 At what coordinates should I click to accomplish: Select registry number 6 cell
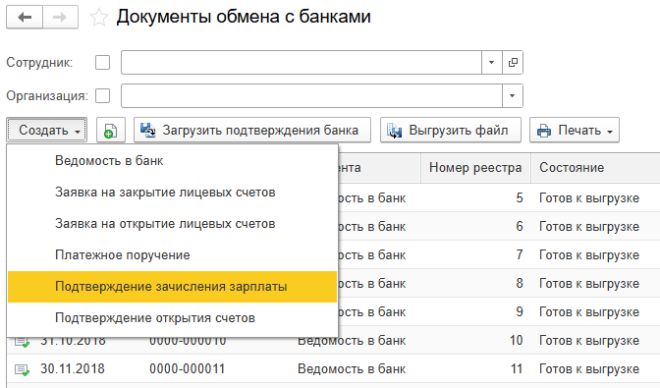[x=520, y=227]
